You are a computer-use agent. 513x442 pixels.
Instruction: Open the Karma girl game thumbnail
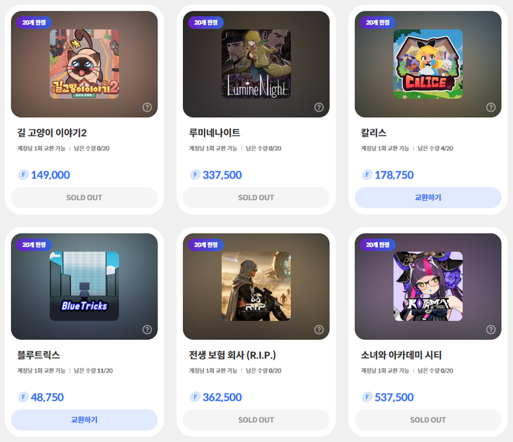point(428,286)
